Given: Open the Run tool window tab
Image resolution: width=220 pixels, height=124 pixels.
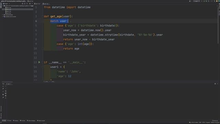Looking at the screenshot, I should 4,121.
